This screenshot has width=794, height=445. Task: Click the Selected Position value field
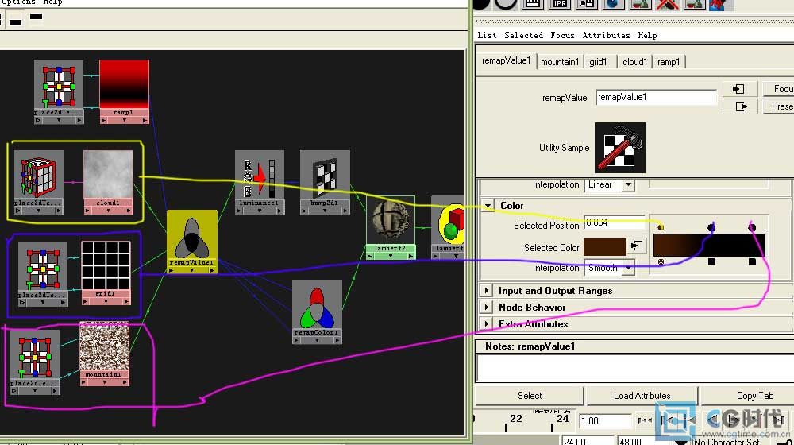(x=615, y=222)
